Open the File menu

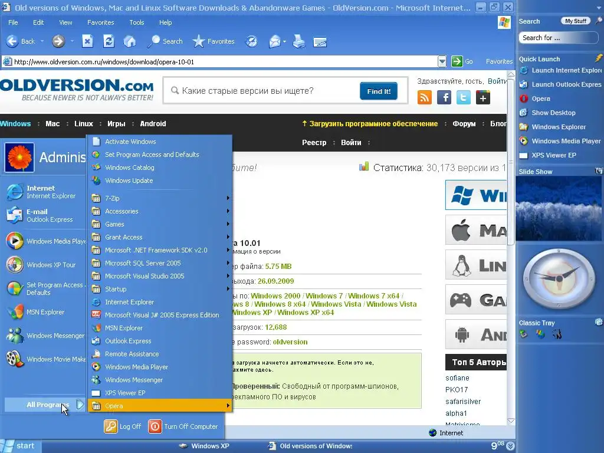[x=13, y=22]
